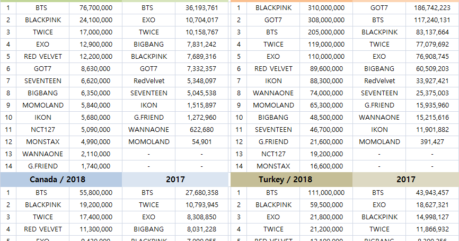Click the 36,193,761 value
This screenshot has width=459, height=241.
pos(202,8)
